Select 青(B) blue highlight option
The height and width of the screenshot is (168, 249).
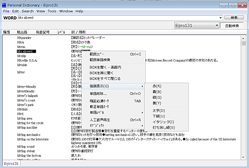tap(167, 92)
